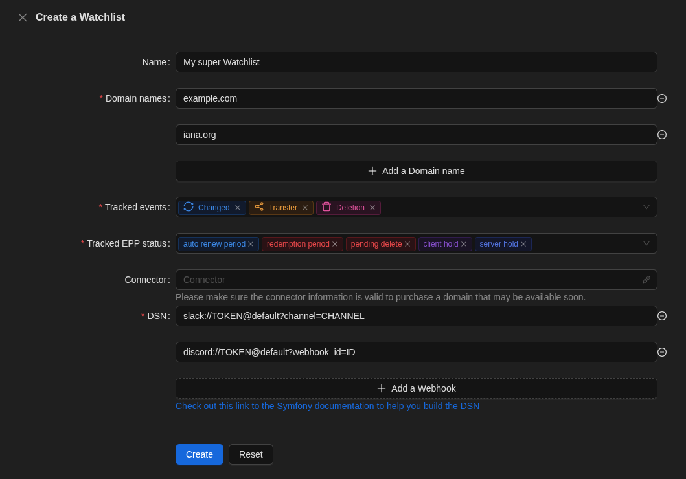Expand the Tracked EPP status dropdown
The image size is (686, 479).
(646, 243)
